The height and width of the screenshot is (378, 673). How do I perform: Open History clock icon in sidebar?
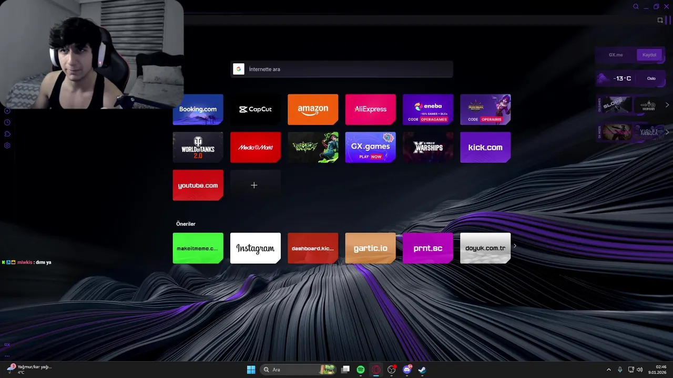click(x=7, y=122)
